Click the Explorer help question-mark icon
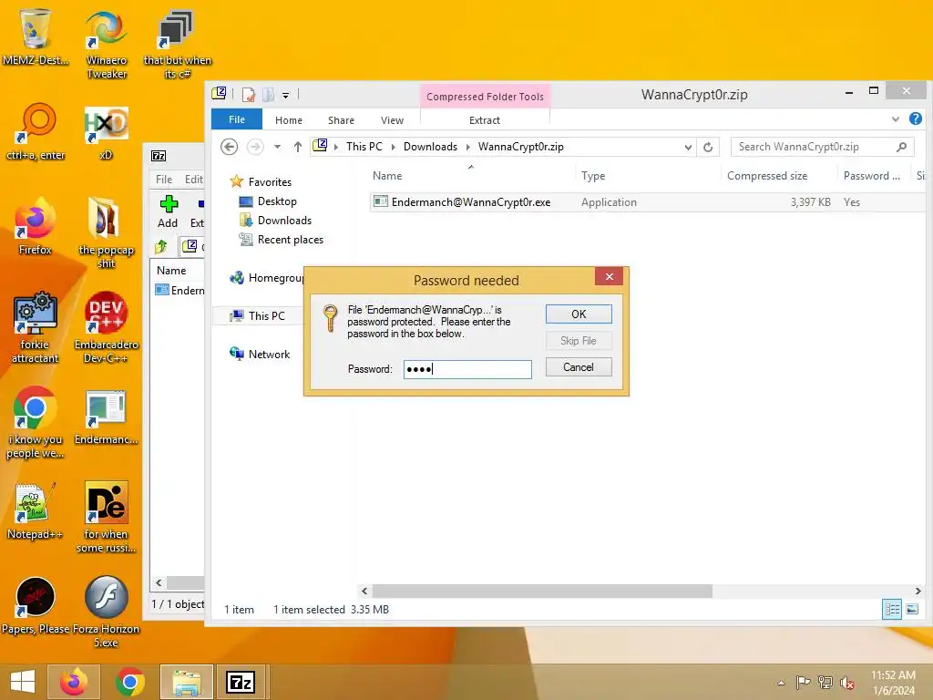Image resolution: width=933 pixels, height=700 pixels. pos(915,119)
